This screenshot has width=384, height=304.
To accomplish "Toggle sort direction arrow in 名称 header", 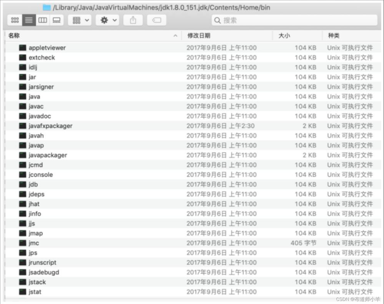I will tap(175, 36).
